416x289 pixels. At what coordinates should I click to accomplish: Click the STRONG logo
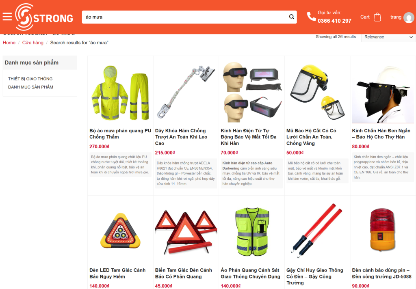point(44,17)
